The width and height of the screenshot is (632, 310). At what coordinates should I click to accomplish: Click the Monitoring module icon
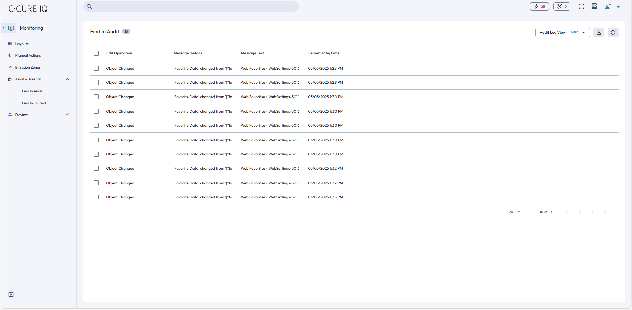click(11, 28)
